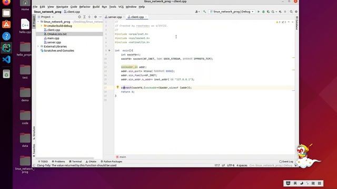Viewport: 337px width, 189px height.
Task: Open the Window menu
Action: click(131, 7)
